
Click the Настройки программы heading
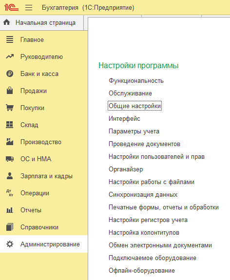click(138, 66)
